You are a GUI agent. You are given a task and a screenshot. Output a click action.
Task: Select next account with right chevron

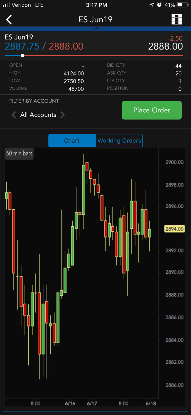(x=63, y=115)
